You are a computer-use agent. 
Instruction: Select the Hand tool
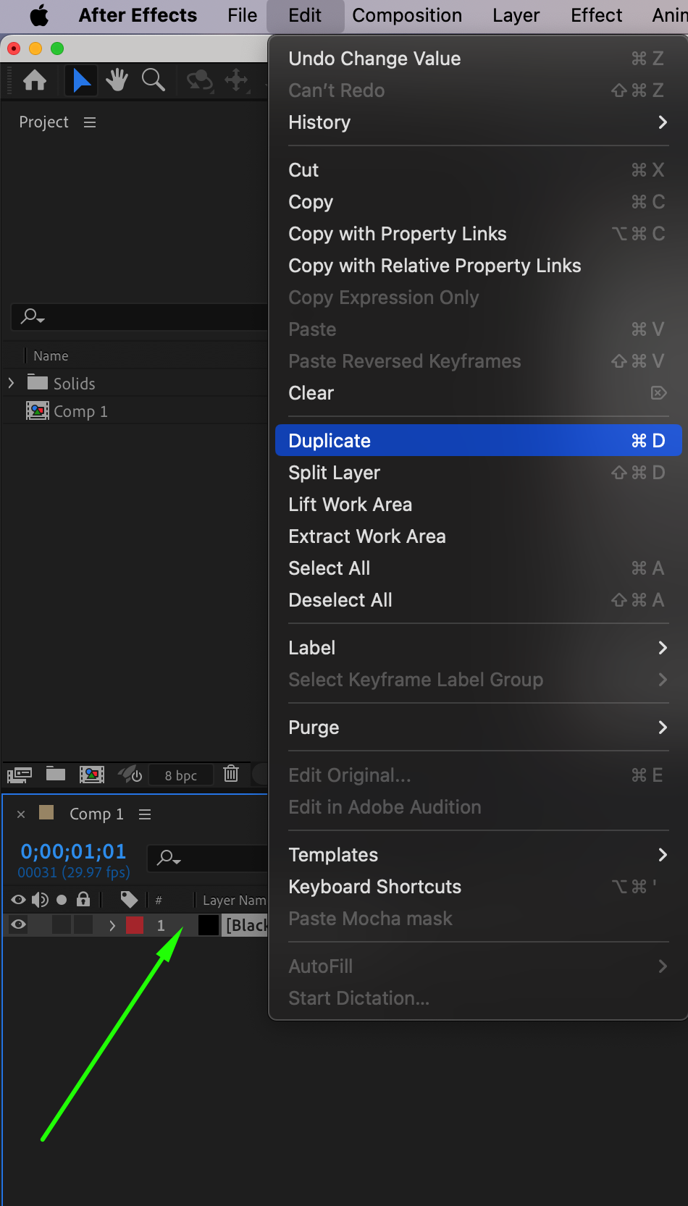click(x=117, y=80)
